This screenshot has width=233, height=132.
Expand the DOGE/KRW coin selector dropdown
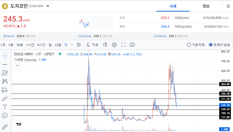pyautogui.click(x=48, y=6)
